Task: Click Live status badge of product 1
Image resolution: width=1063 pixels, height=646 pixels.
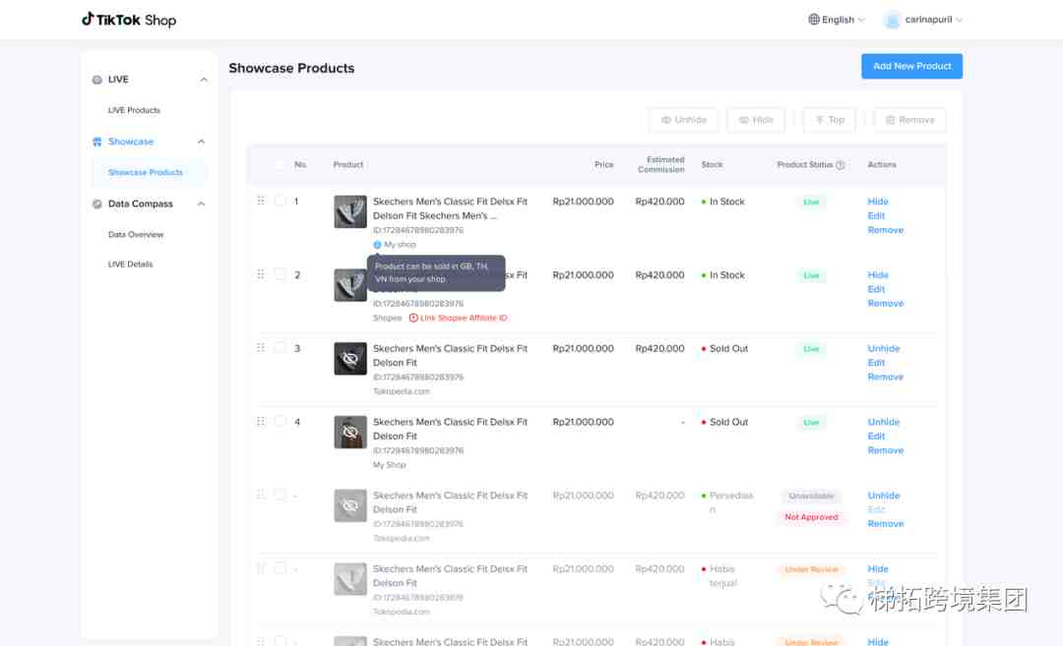Action: click(x=811, y=202)
